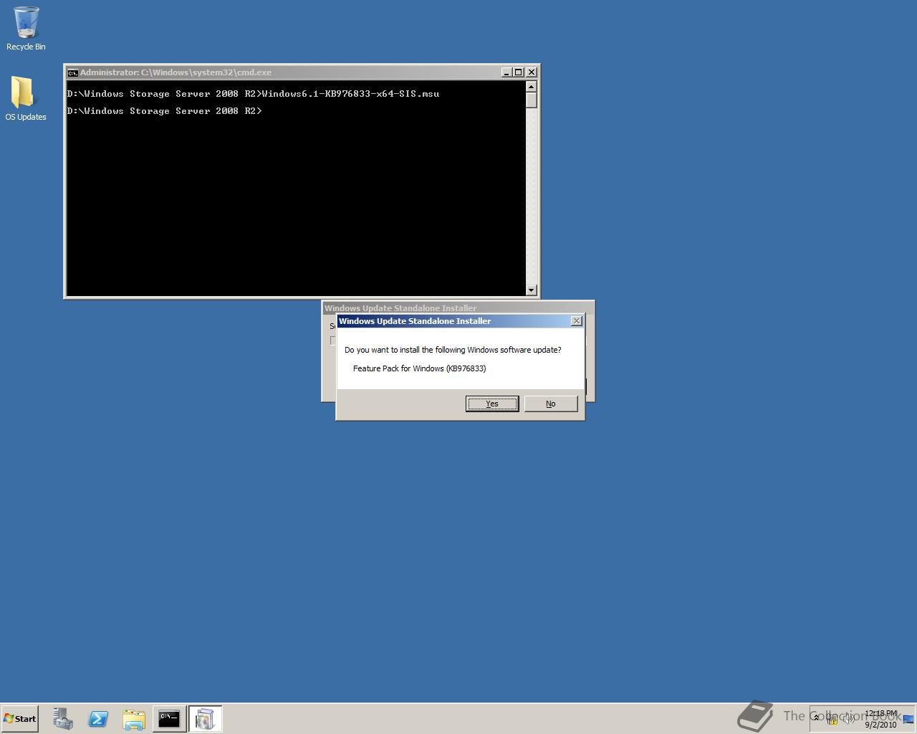Viewport: 917px width, 734px height.
Task: Open the network status tray icon
Action: [x=832, y=719]
